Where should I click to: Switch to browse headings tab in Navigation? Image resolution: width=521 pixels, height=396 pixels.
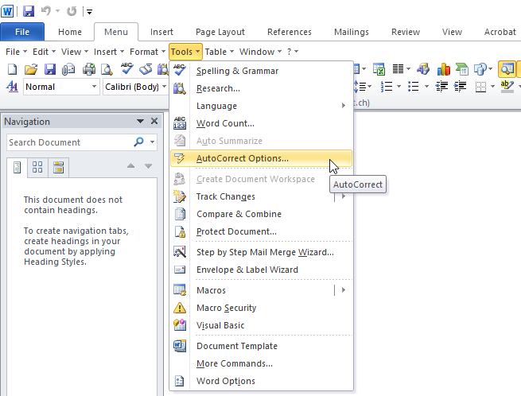pyautogui.click(x=17, y=168)
